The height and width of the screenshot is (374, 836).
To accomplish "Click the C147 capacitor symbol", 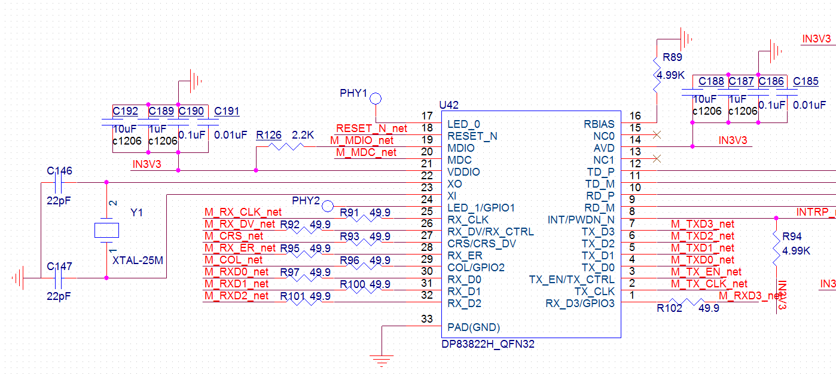I will 59,278.
